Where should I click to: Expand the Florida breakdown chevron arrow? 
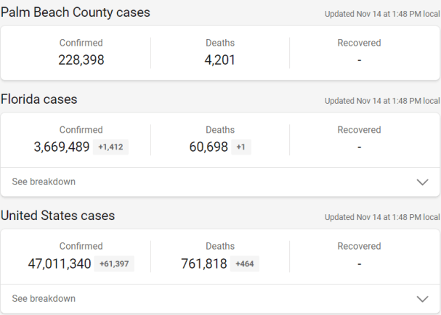tap(422, 182)
